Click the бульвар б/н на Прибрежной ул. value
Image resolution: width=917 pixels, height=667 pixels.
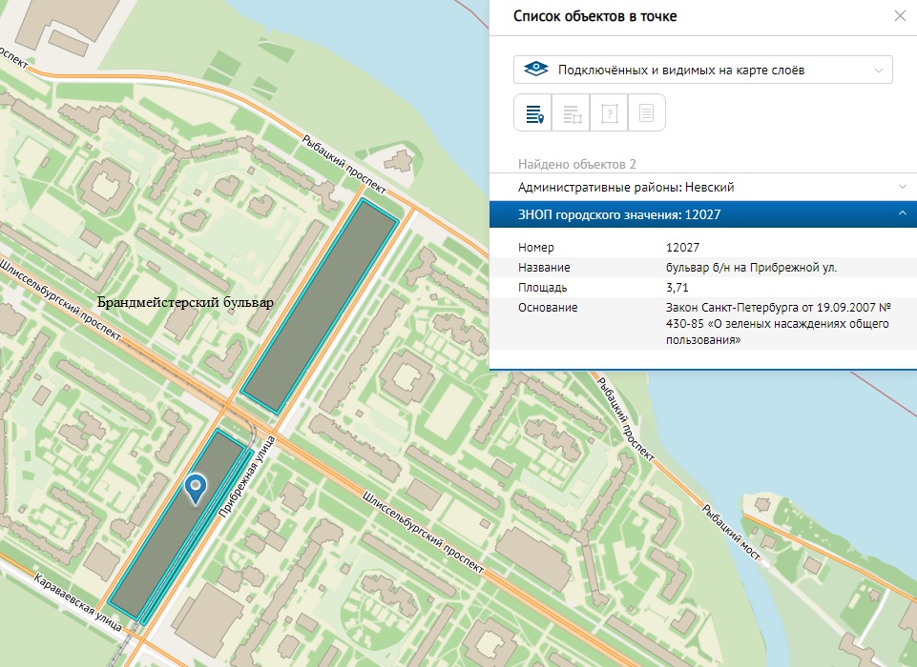point(751,268)
